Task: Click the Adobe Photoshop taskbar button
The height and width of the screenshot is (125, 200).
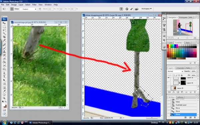Action: point(40,123)
